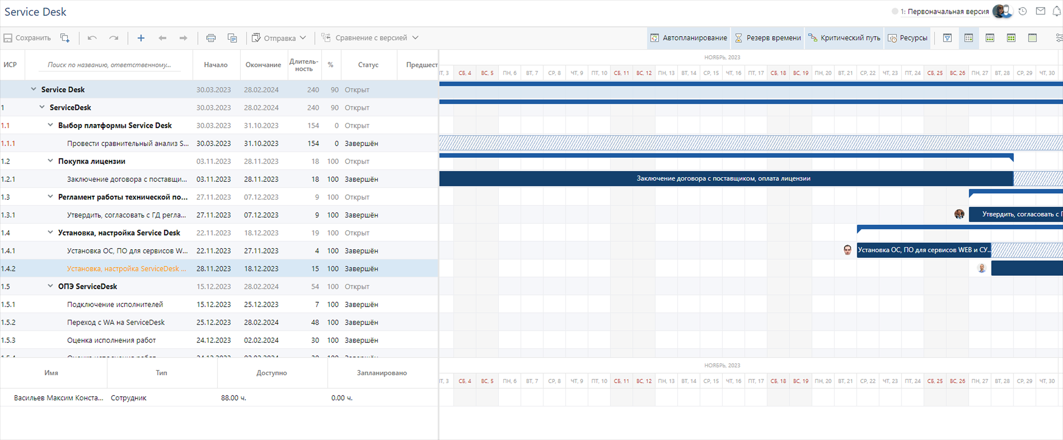This screenshot has width=1063, height=440.
Task: Click the blue plus add-task icon
Action: [x=141, y=38]
